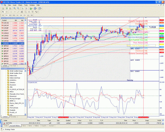
Task: Switch to M30 timeframe
Action: tap(14, 15)
